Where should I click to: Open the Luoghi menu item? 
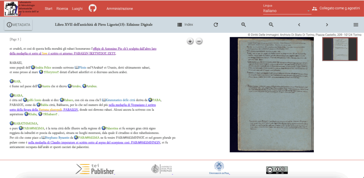[x=77, y=8]
